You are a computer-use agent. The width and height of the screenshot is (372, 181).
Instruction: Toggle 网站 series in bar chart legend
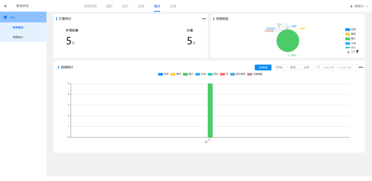click(x=213, y=74)
